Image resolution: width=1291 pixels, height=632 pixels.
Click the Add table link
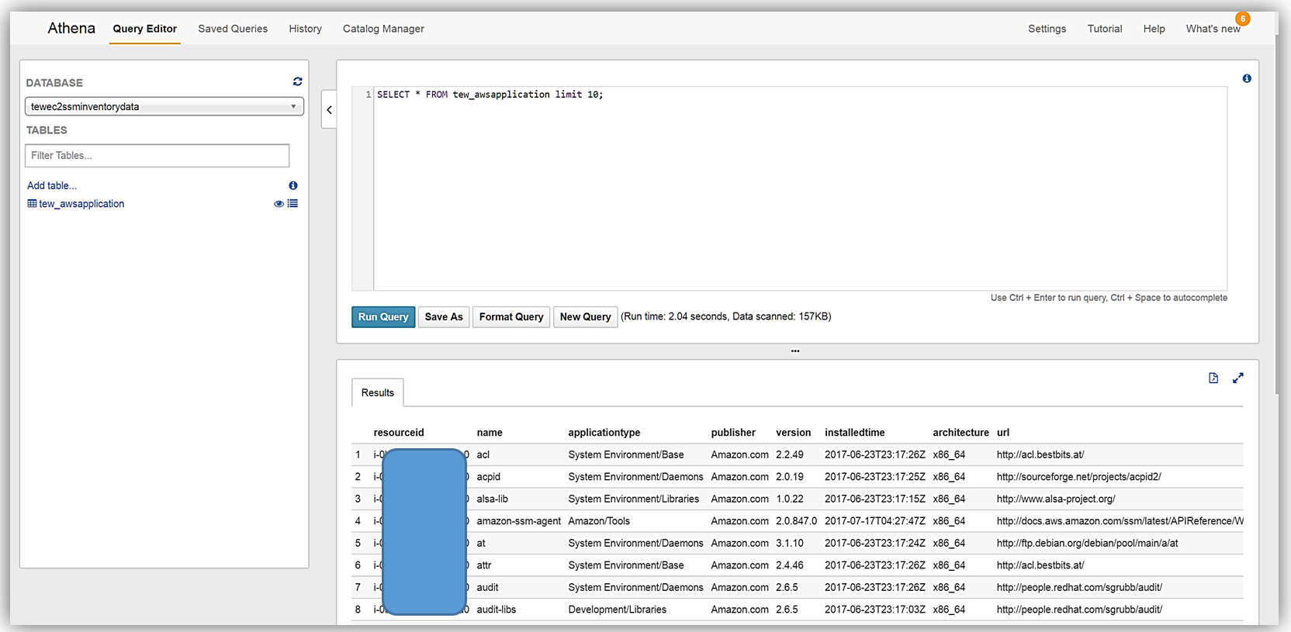(52, 185)
